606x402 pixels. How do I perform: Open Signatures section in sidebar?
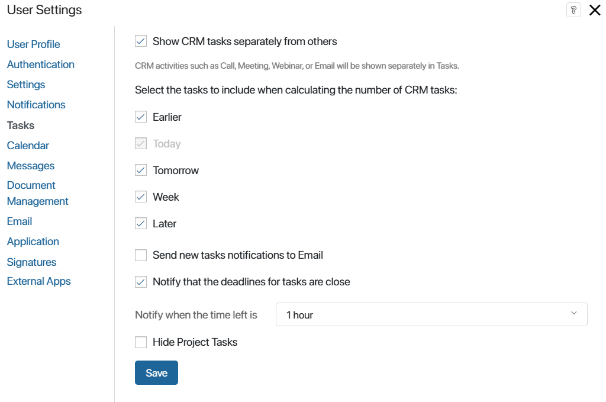tap(32, 262)
